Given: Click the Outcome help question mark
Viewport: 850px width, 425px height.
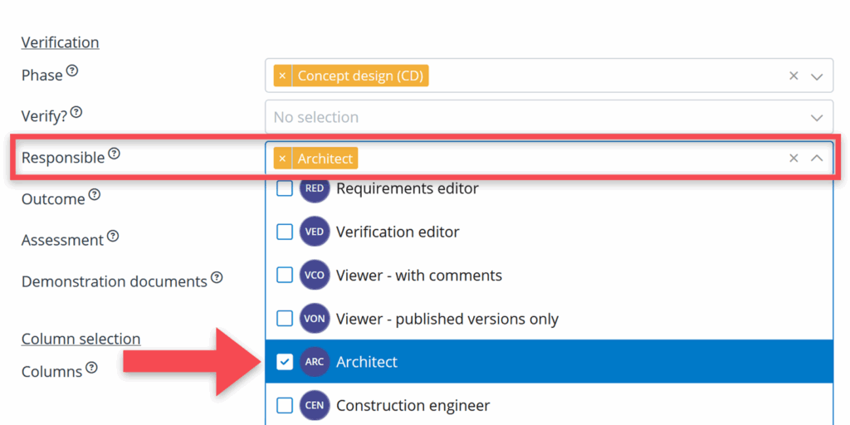Looking at the screenshot, I should click(x=95, y=195).
